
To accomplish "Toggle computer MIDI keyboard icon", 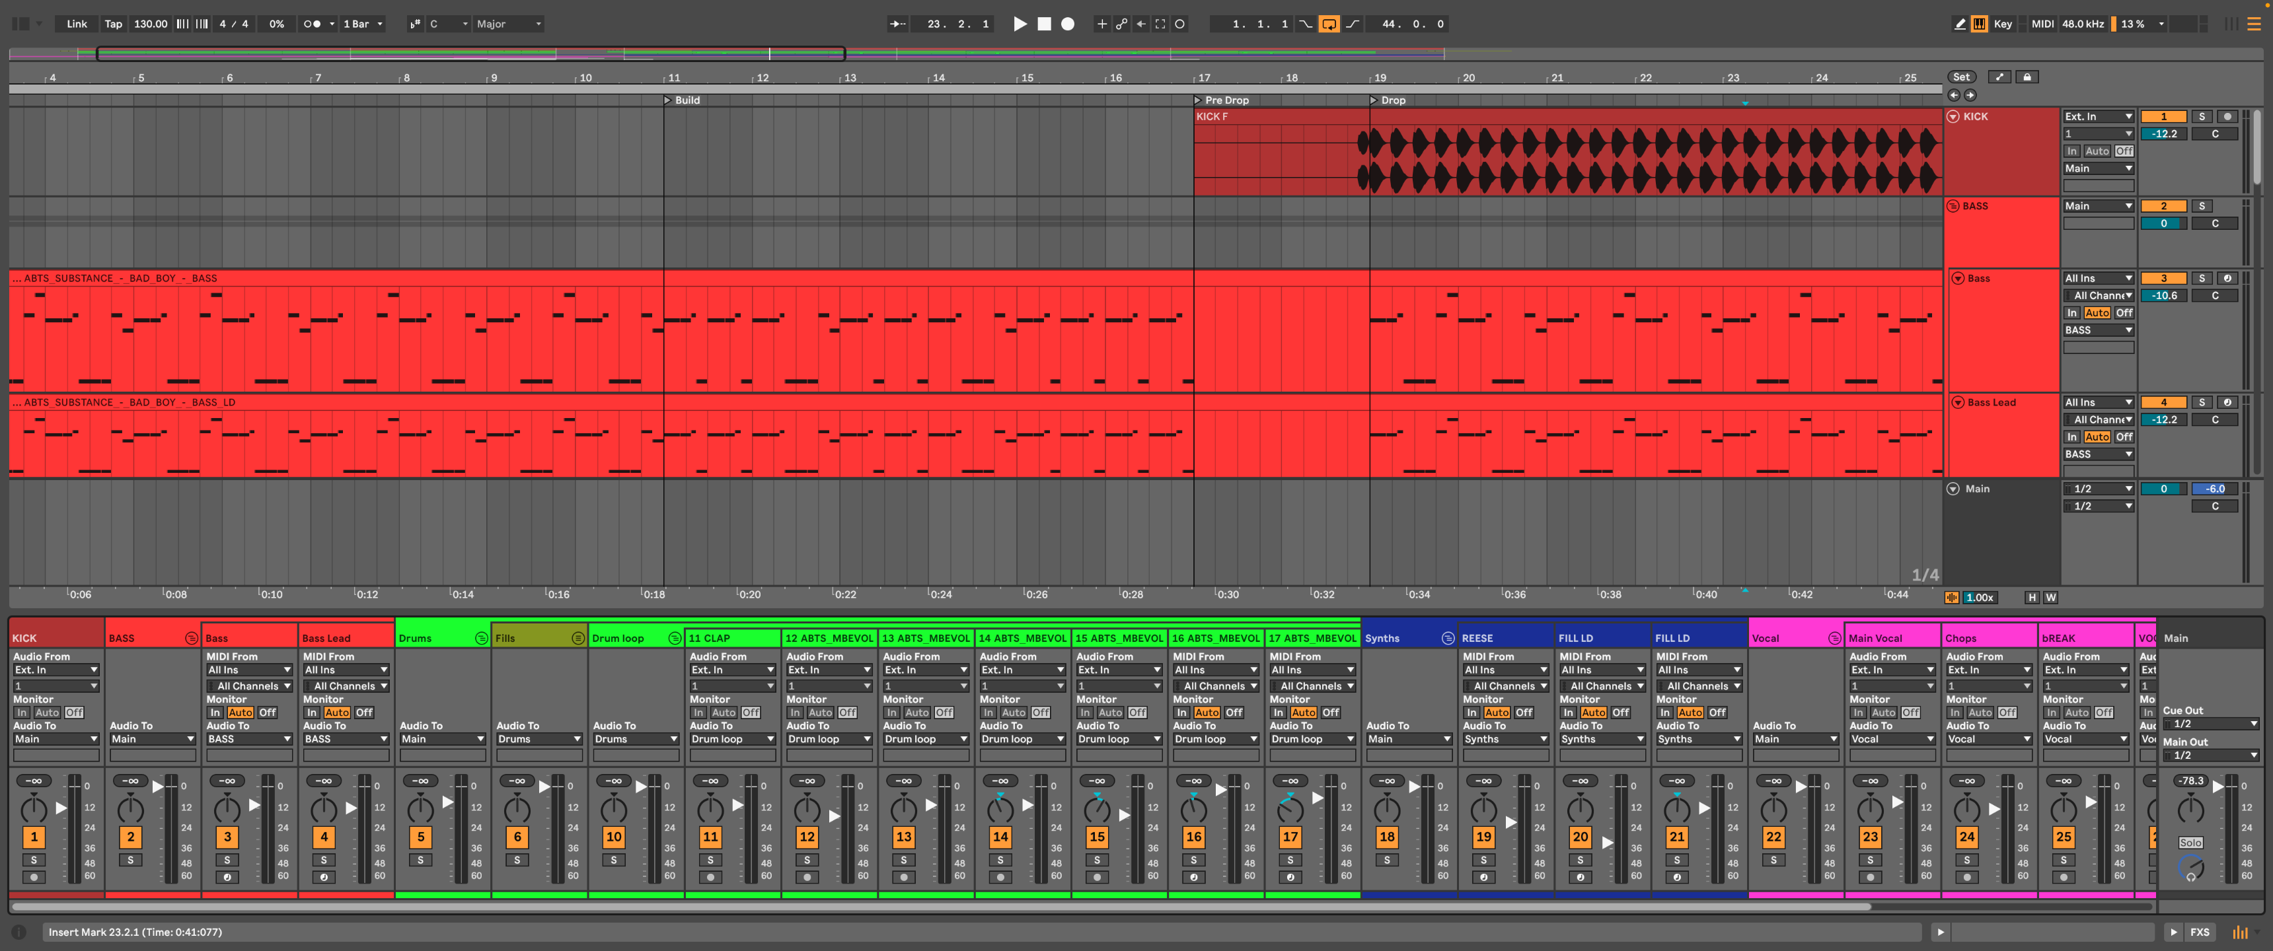I will tap(1979, 24).
